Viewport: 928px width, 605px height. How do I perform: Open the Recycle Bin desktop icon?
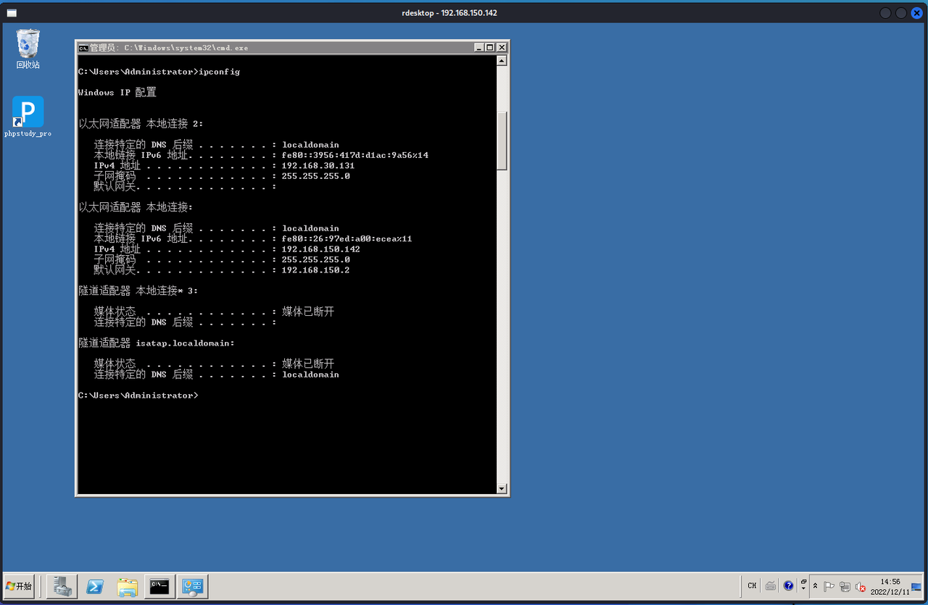click(28, 49)
